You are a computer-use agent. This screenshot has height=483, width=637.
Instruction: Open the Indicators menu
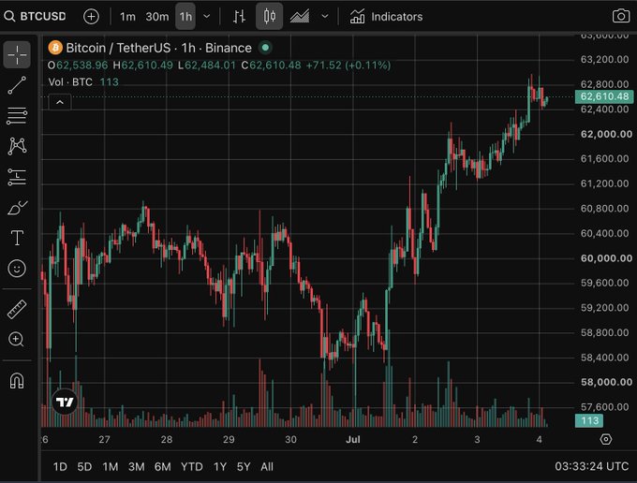click(x=386, y=17)
